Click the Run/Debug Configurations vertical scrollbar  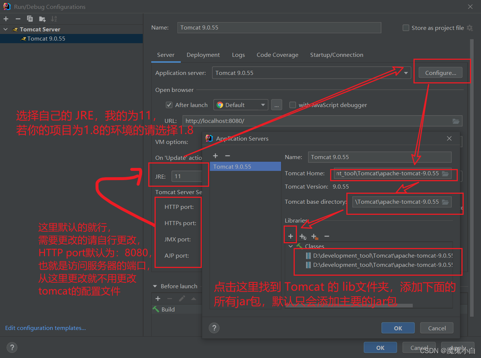tap(472, 177)
